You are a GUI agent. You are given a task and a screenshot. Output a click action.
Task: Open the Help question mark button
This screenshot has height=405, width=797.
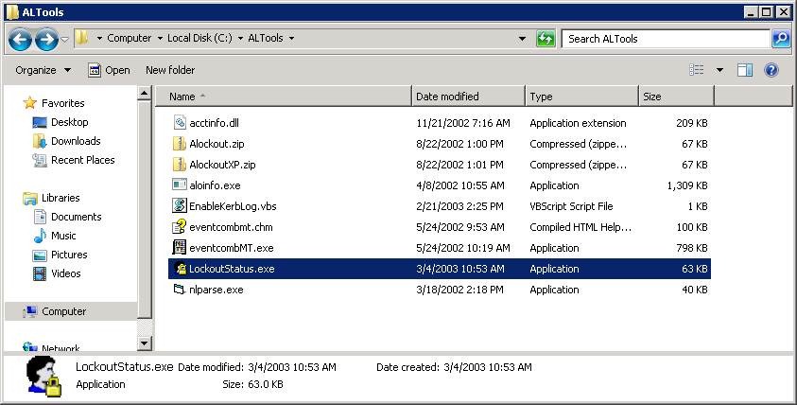tap(771, 70)
